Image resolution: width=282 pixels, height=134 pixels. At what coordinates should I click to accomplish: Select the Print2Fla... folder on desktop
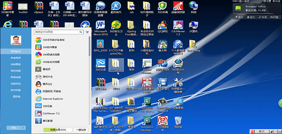tap(116, 65)
